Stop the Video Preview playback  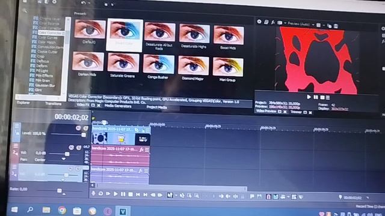point(322,97)
